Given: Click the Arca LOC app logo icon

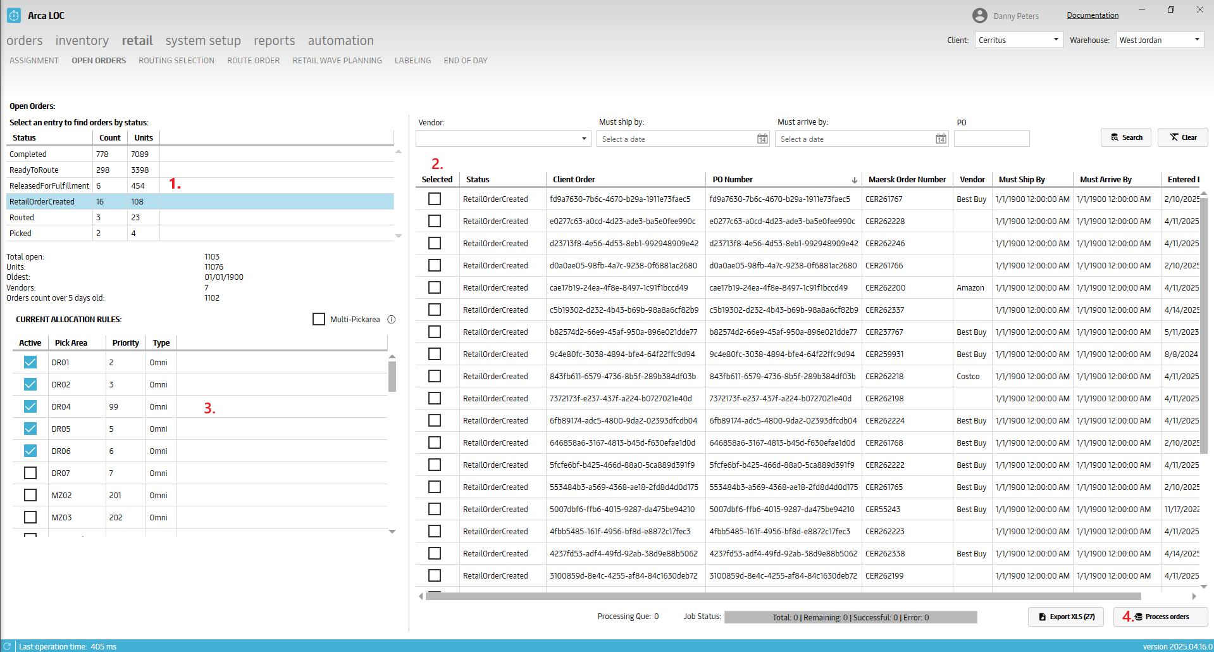Looking at the screenshot, I should 14,15.
